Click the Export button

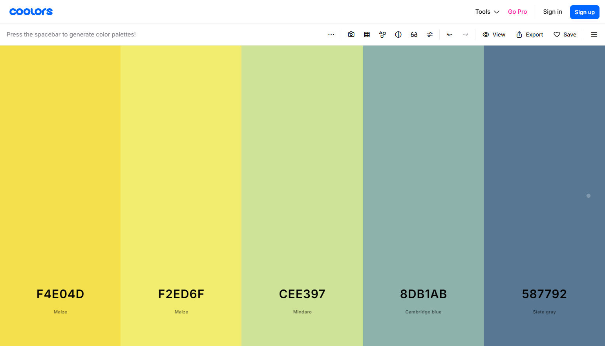click(x=530, y=35)
